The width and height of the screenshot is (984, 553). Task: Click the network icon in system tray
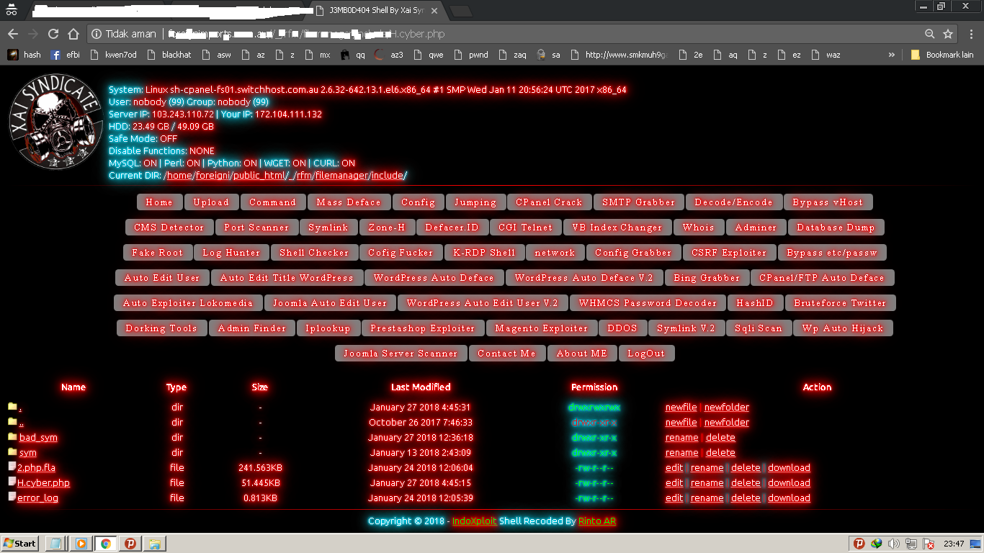(x=911, y=544)
